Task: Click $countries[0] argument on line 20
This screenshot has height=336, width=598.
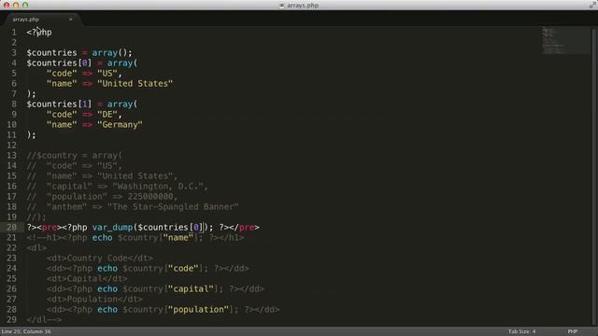Action: pyautogui.click(x=170, y=228)
